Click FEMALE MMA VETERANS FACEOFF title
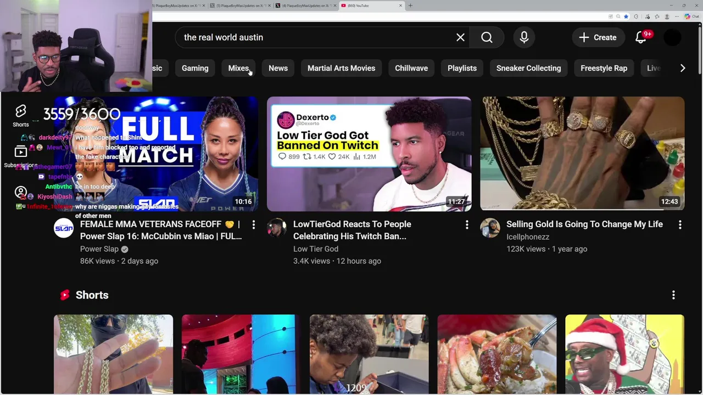The height and width of the screenshot is (395, 703). 161,230
